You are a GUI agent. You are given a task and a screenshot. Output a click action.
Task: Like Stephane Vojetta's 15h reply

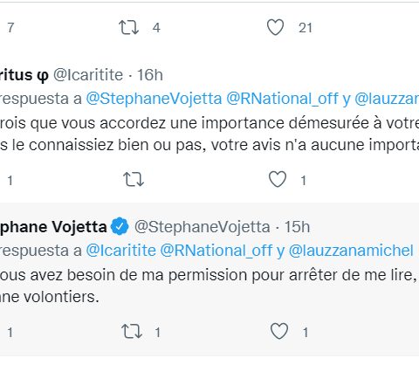coord(279,331)
